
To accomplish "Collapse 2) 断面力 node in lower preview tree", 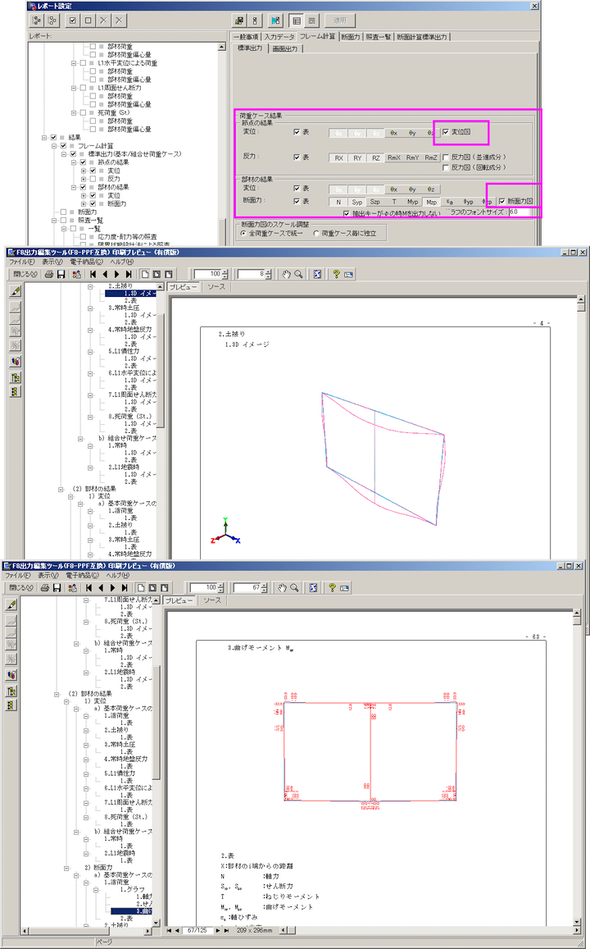I will point(66,868).
